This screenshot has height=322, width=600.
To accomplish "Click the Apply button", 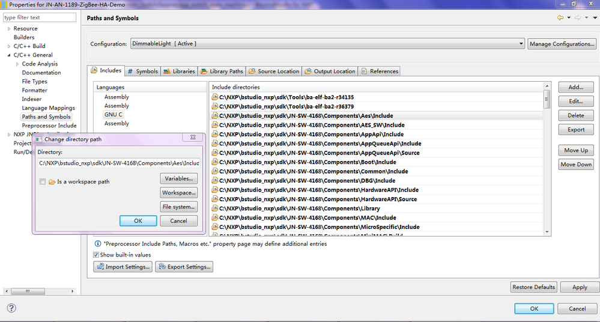I will coord(580,287).
